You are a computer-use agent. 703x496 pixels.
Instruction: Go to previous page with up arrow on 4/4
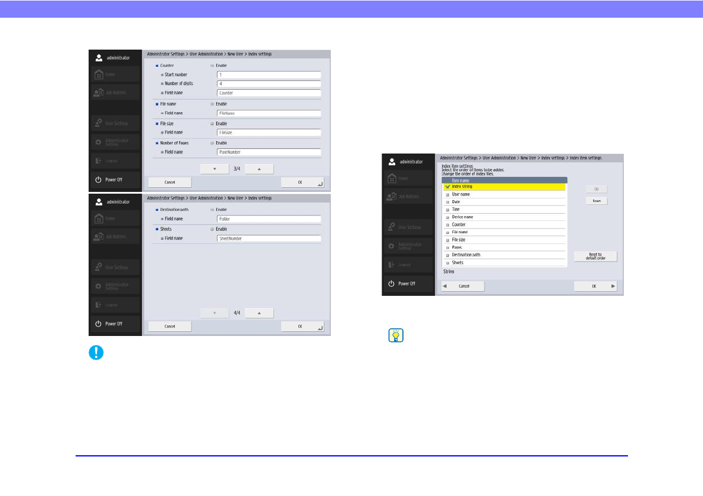pos(259,313)
